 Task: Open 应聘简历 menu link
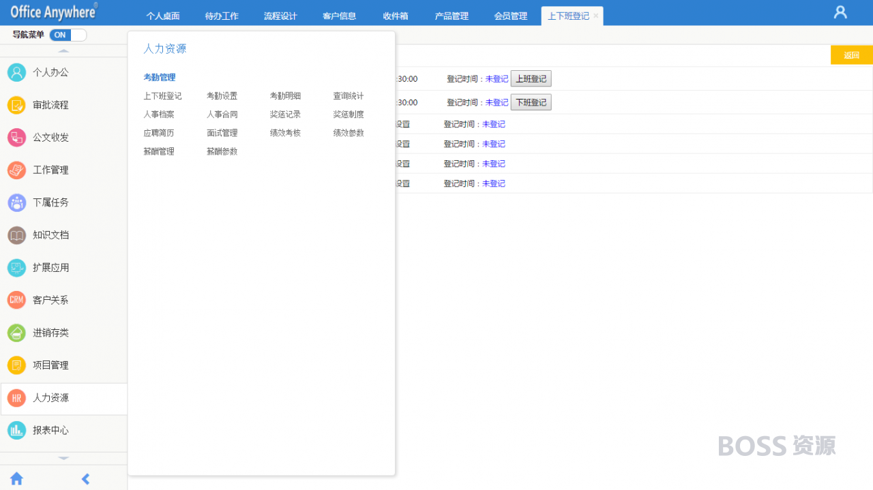(159, 133)
